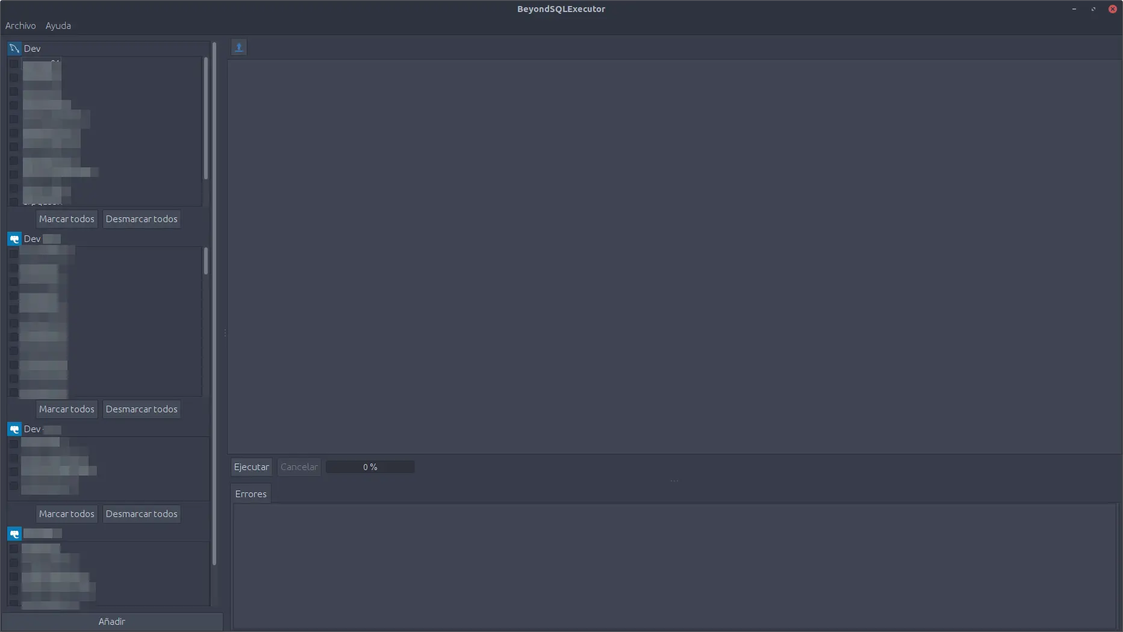Click the PostgreSQL elephant icon of the second Dev connection
Screen dimensions: 1123x632
14,239
